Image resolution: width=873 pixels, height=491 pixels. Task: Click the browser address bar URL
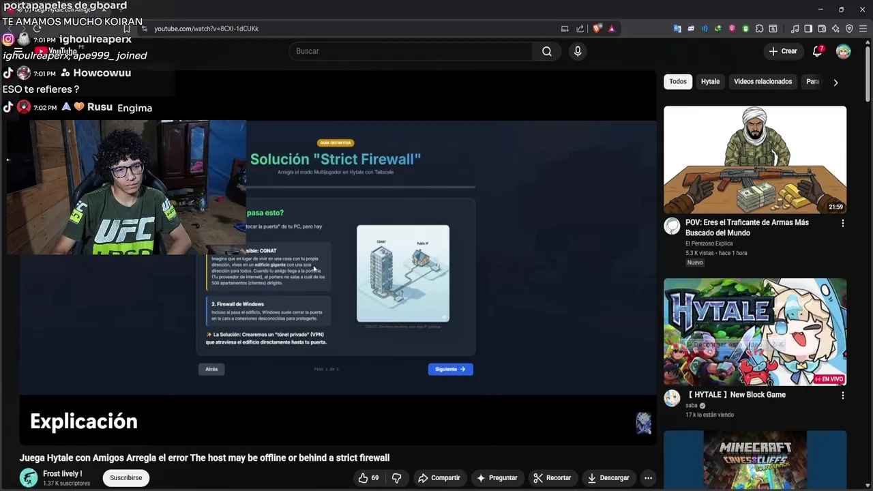[206, 29]
